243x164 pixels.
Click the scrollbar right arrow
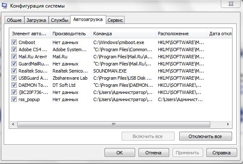228,124
